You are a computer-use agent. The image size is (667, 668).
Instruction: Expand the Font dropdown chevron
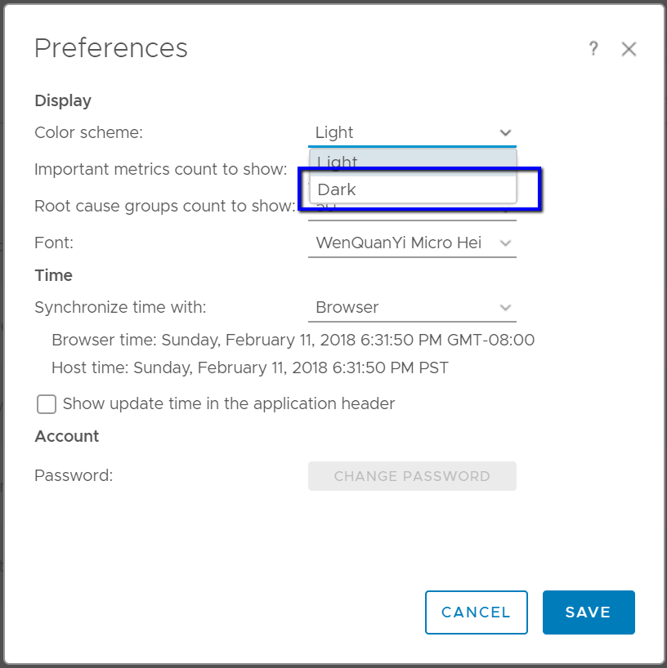(x=505, y=243)
